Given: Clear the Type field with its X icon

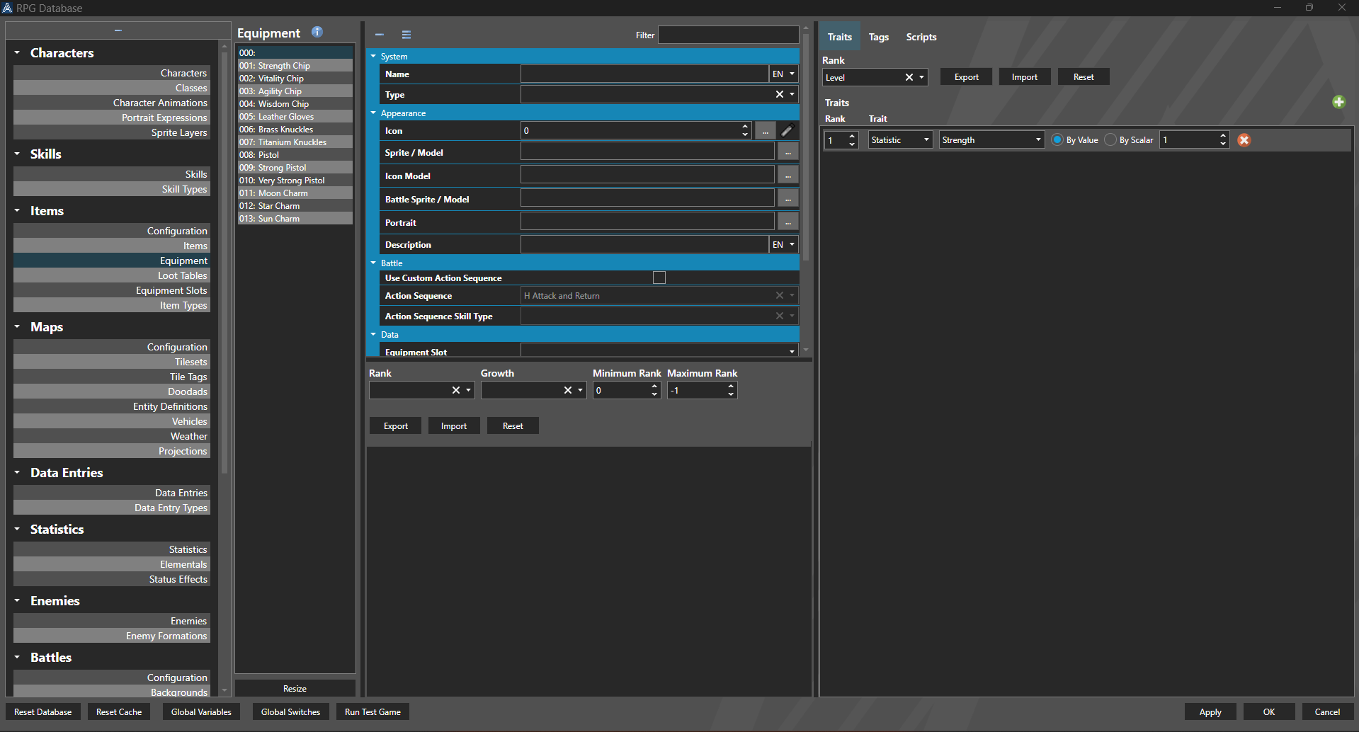Looking at the screenshot, I should [779, 95].
